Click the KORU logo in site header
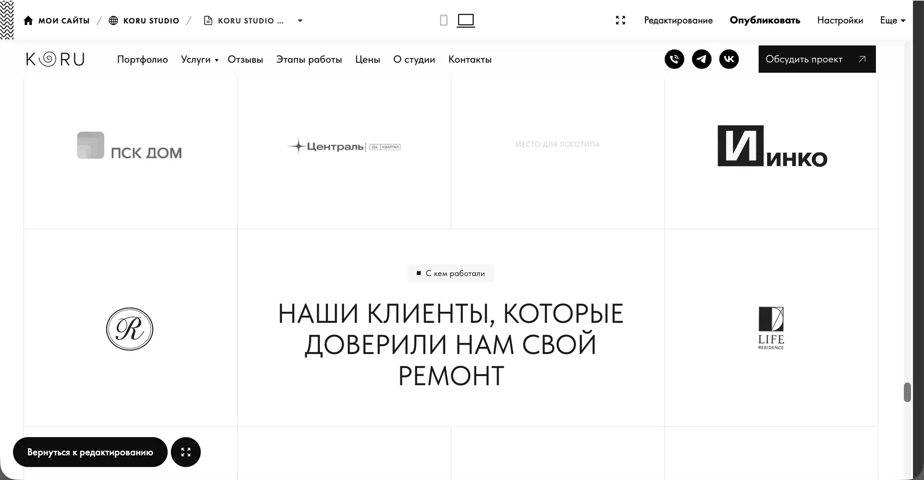The width and height of the screenshot is (924, 480). 55,59
